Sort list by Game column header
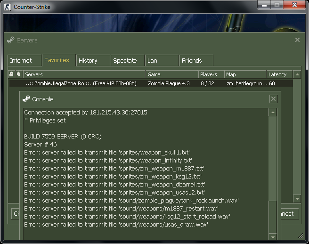Viewport: 309px width, 244px height. coord(171,74)
